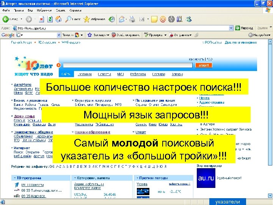
Task: Open the Наука и образование category link
Action: point(93,132)
